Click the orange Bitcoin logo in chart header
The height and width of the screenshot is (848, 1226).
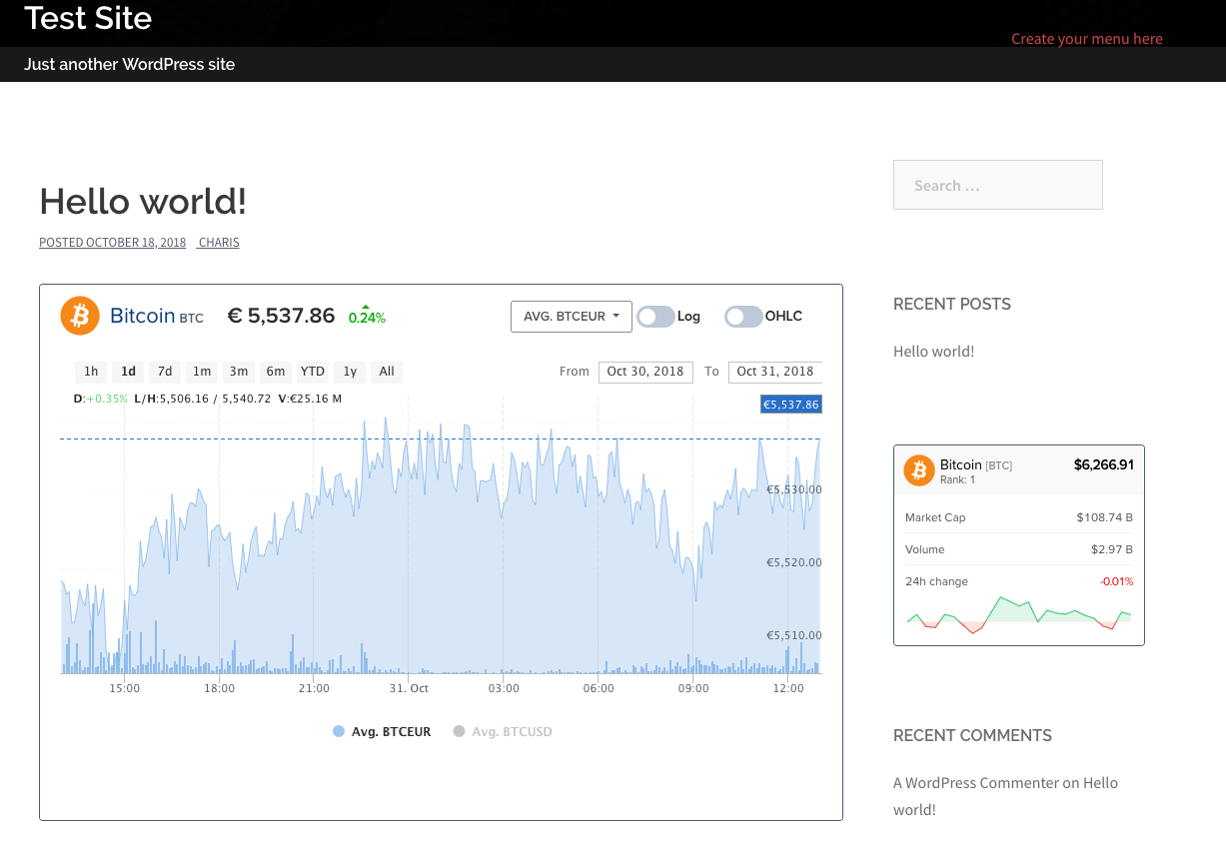[80, 316]
